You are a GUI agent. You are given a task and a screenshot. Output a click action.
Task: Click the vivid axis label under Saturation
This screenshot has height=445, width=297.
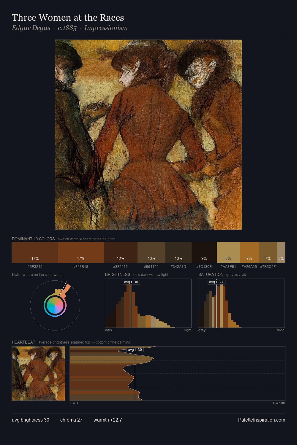pos(281,330)
